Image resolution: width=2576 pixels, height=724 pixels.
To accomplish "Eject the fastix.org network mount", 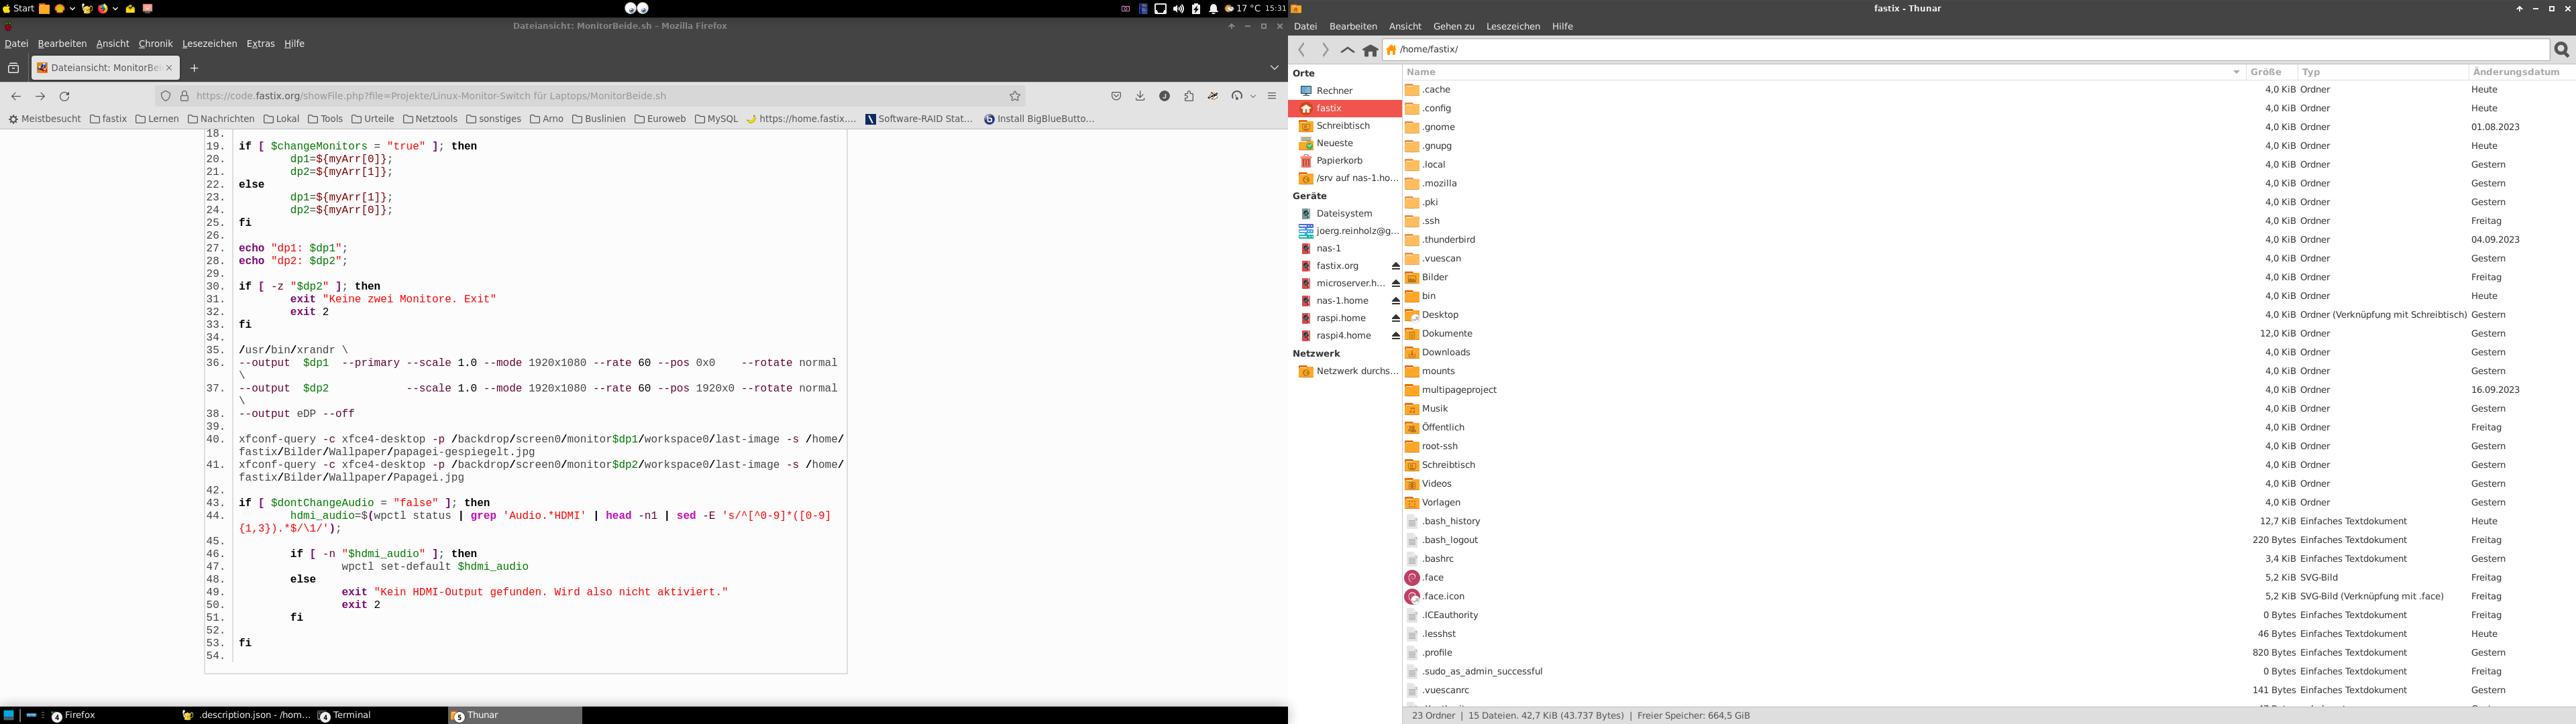I will pos(1396,266).
